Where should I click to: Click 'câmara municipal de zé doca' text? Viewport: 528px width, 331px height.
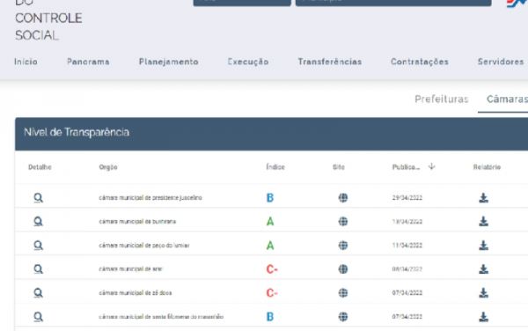coord(136,293)
